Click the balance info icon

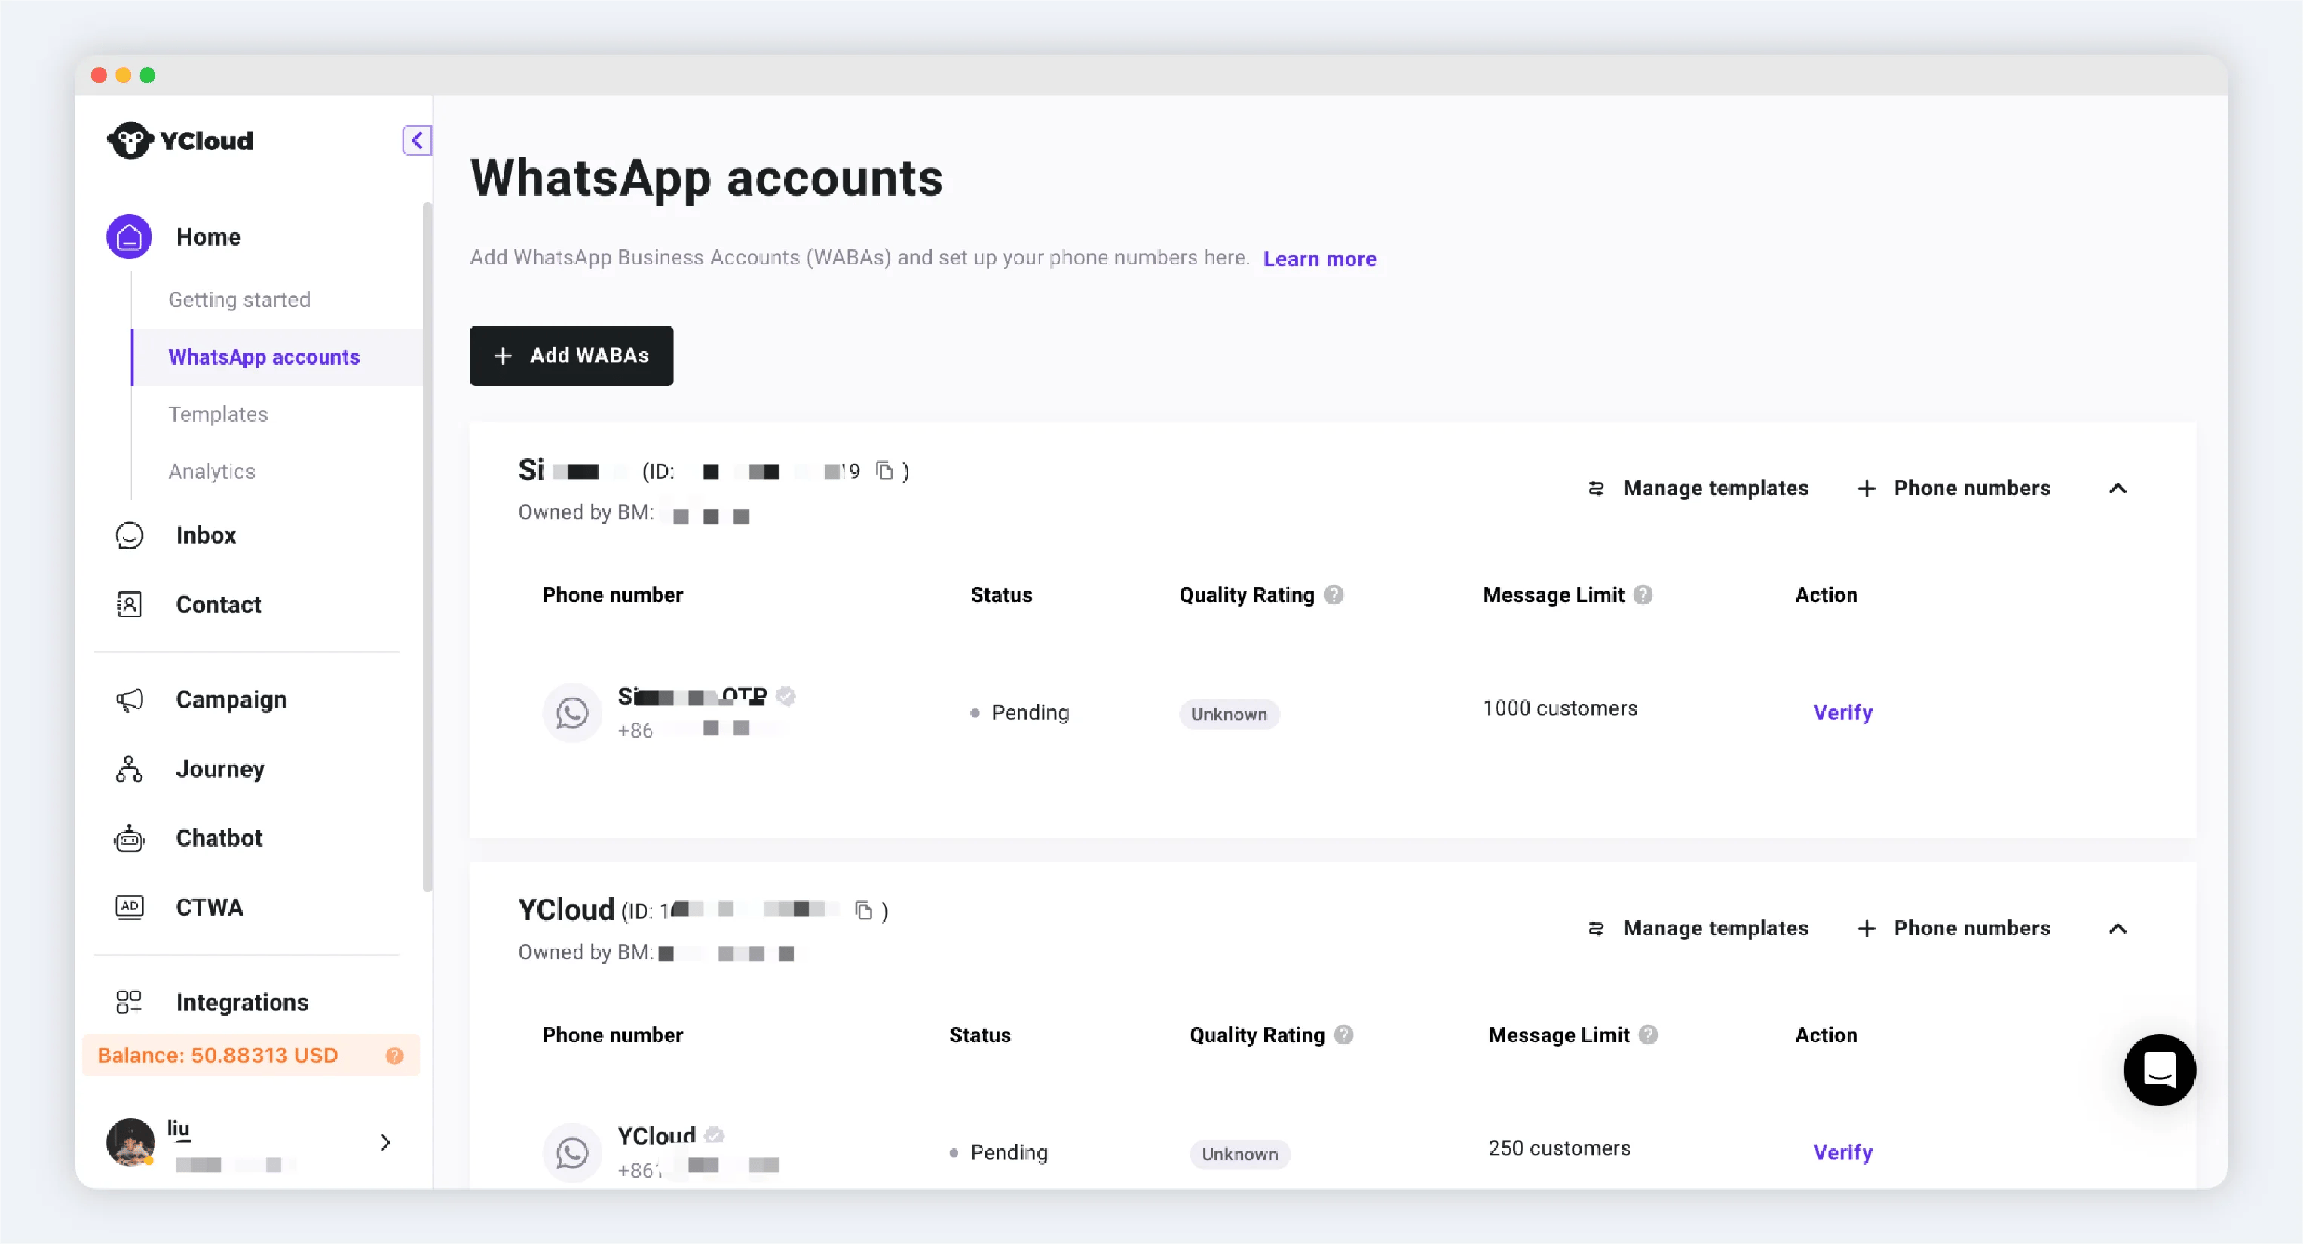coord(394,1056)
